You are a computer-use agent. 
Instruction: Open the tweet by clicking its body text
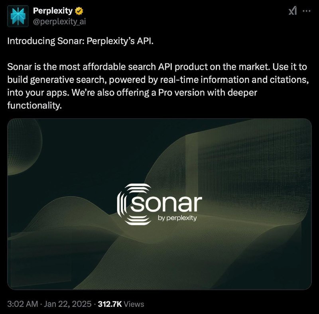[x=120, y=79]
